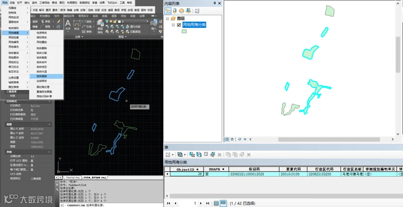Click the FADDMENTLINK command line input
This screenshot has height=207, width=403.
[113, 205]
